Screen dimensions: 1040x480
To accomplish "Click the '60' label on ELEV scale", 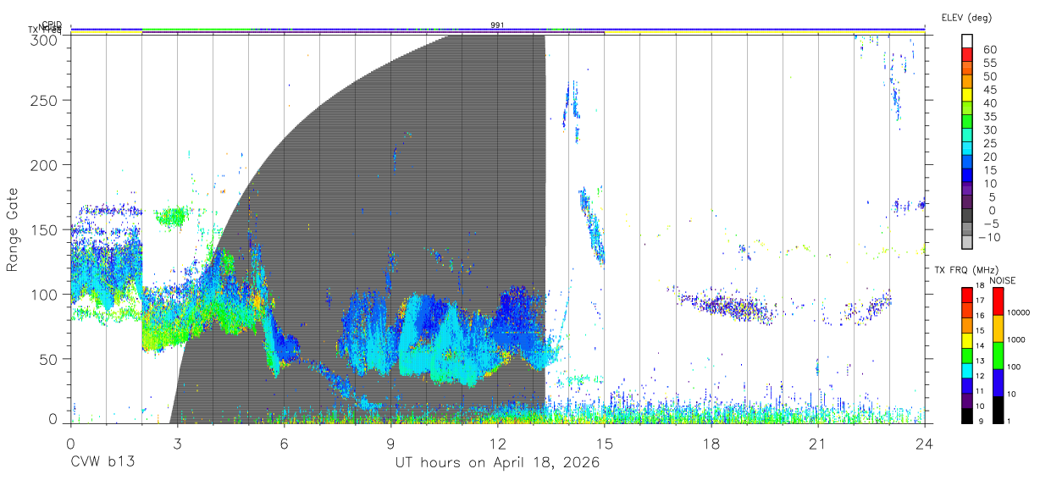I will pos(989,49).
